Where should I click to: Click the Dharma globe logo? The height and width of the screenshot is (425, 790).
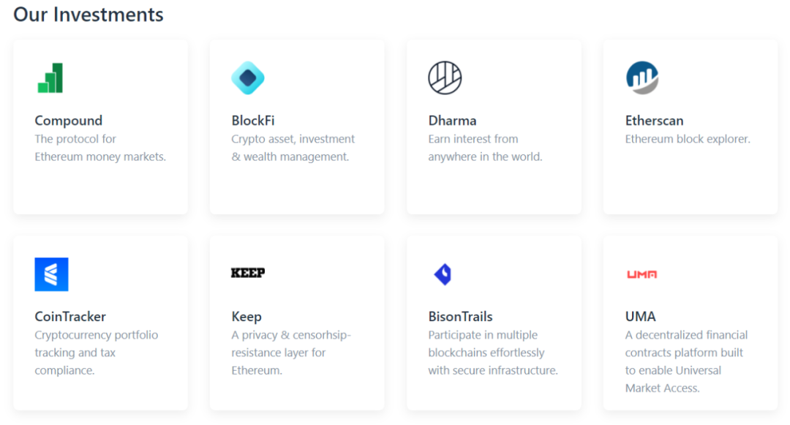(x=445, y=78)
